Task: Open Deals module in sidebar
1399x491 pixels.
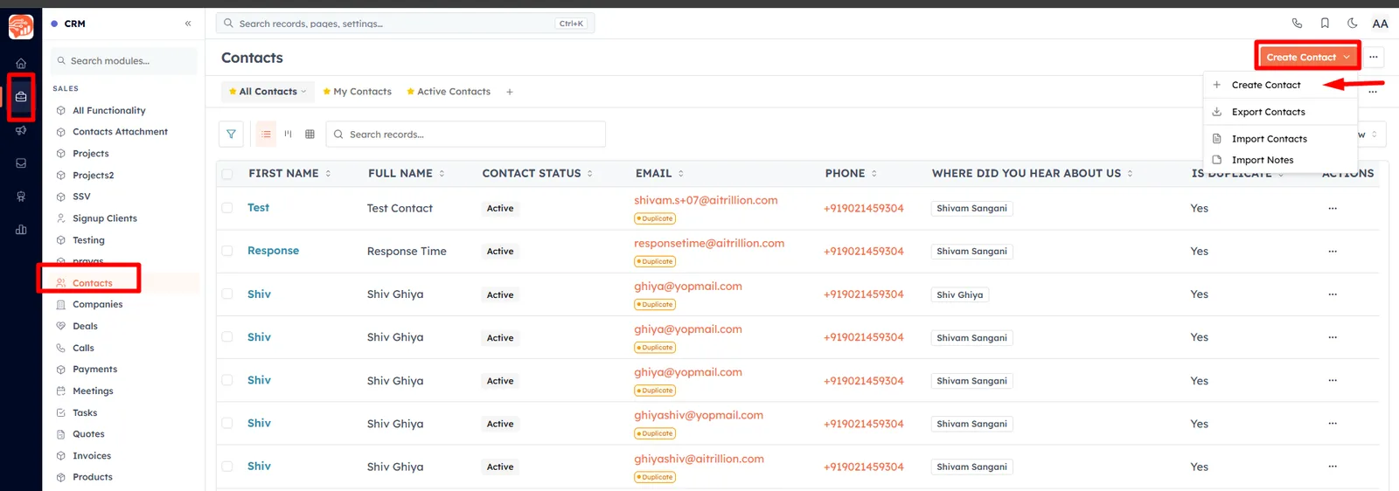Action: coord(85,327)
